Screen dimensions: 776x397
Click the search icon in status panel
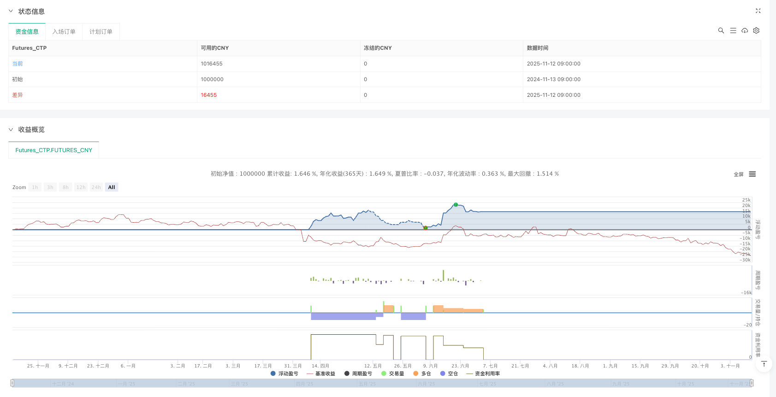pos(721,31)
